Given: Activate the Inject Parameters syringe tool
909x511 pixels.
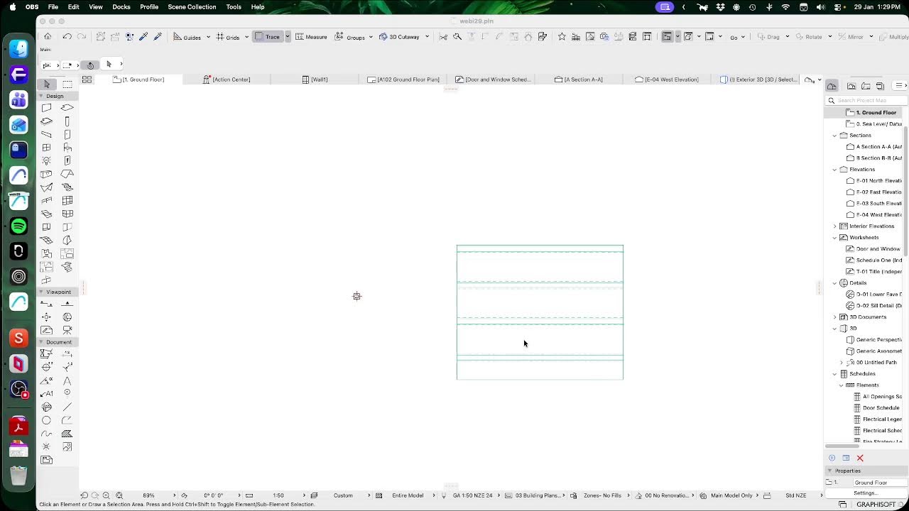Looking at the screenshot, I should 158,37.
